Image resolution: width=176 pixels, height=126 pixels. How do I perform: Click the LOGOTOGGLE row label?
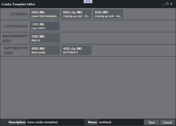[16, 26]
